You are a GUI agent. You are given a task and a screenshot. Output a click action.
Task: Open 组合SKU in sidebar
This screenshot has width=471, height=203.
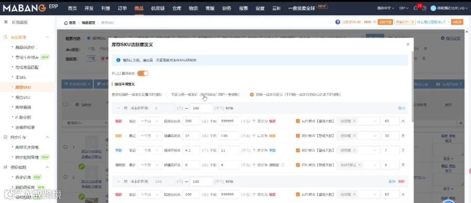pyautogui.click(x=23, y=97)
